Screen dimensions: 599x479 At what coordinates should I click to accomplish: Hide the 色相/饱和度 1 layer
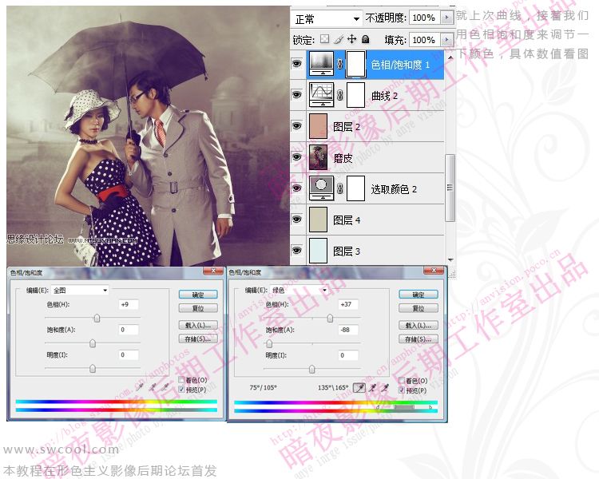(297, 64)
